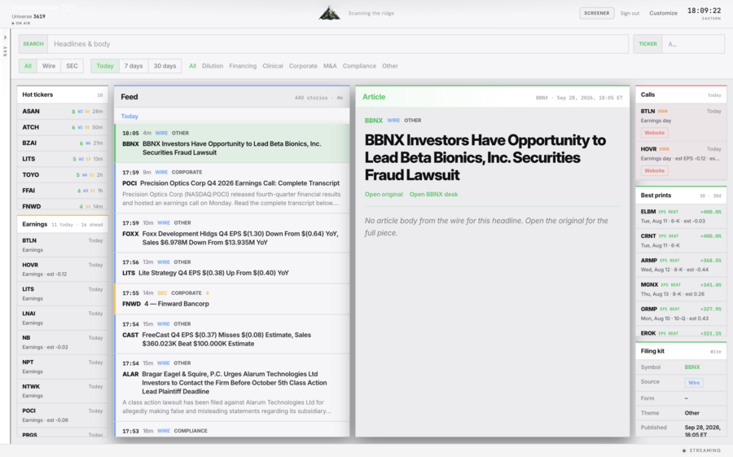Focus the Headlines & body search field
Image resolution: width=733 pixels, height=457 pixels.
coord(337,44)
